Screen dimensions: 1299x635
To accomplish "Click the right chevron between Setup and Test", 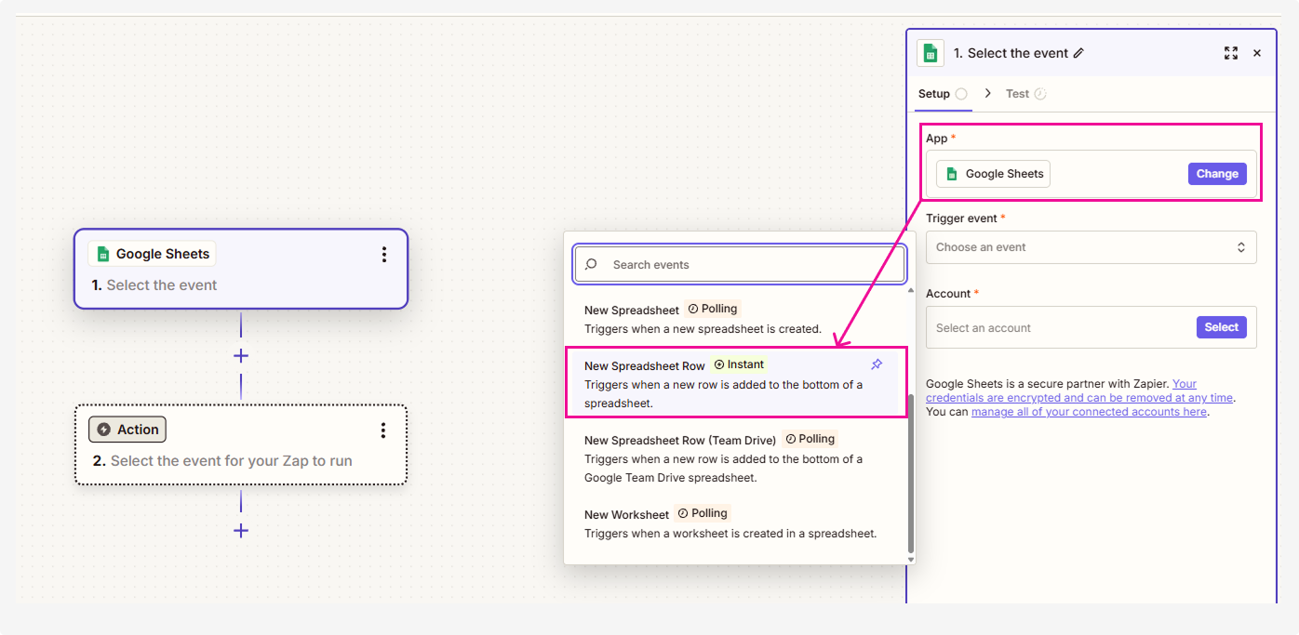I will click(987, 94).
